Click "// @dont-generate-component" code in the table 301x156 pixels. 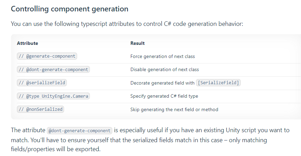53,69
